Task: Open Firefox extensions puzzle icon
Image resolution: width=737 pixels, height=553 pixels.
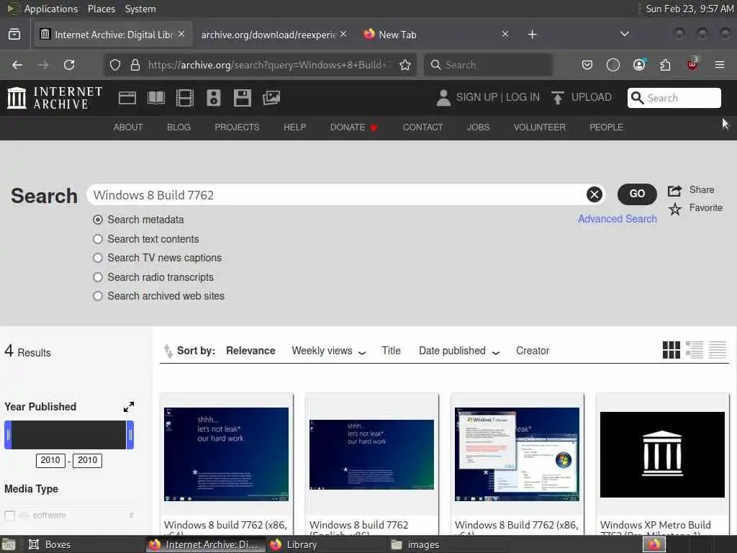Action: coord(665,65)
